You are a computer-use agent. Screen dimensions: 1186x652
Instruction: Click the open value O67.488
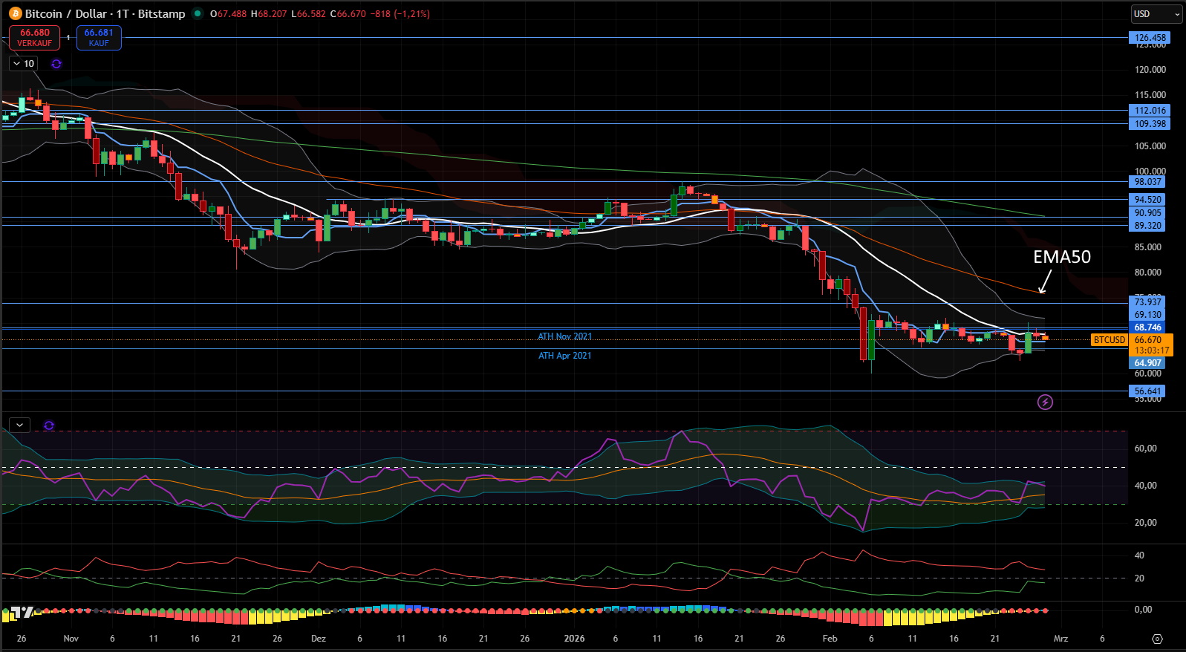(x=229, y=14)
